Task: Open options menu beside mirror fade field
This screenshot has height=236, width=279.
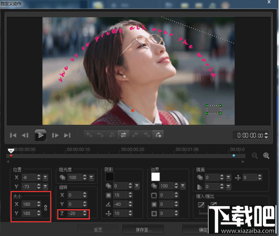Action: point(228,187)
